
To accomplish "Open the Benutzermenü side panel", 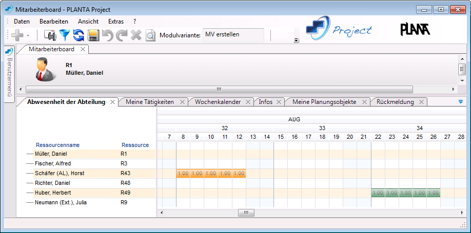I will 9,74.
